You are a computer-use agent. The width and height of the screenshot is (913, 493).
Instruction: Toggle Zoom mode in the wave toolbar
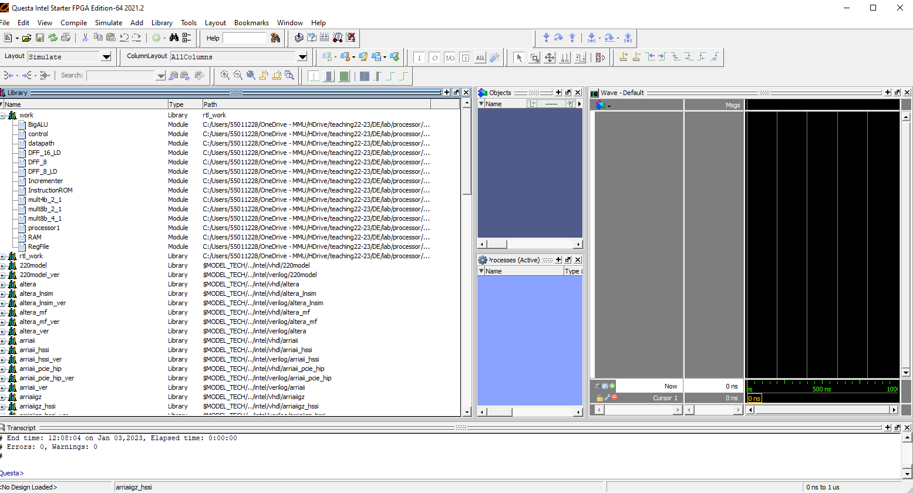coord(534,57)
